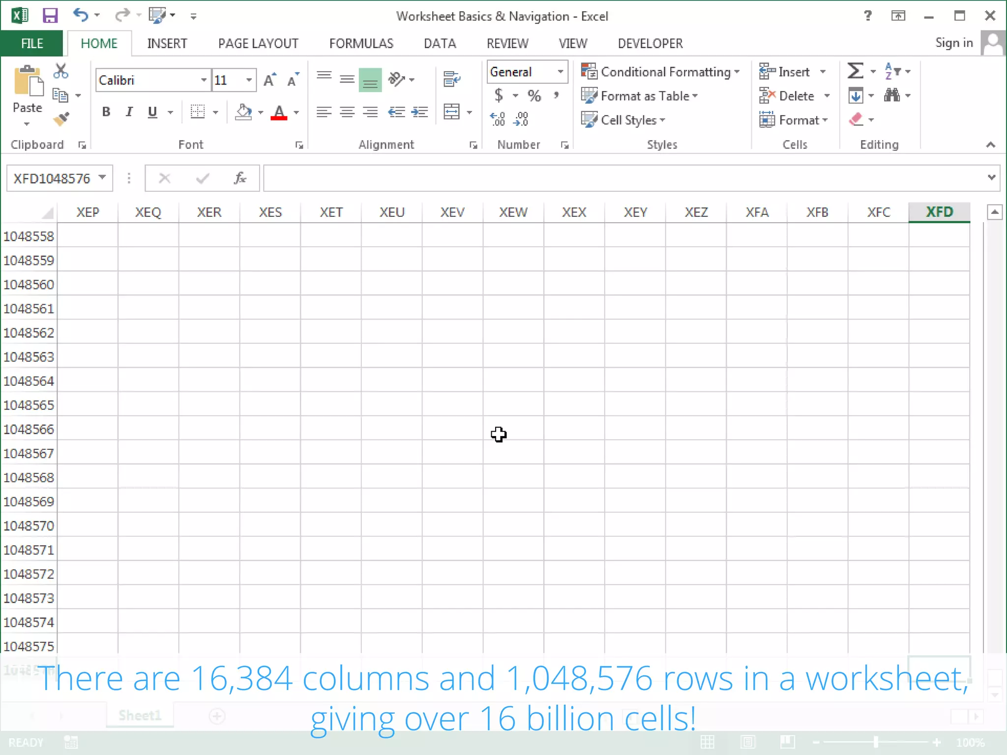1007x755 pixels.
Task: Open the Paste options dropdown arrow
Action: click(27, 124)
